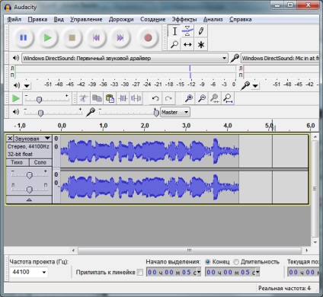Redo the last undone action
The image size is (323, 297).
pos(168,98)
